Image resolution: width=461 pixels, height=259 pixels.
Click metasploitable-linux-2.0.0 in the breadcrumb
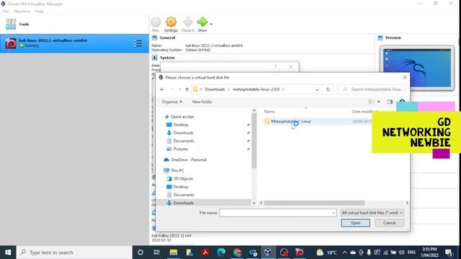256,89
